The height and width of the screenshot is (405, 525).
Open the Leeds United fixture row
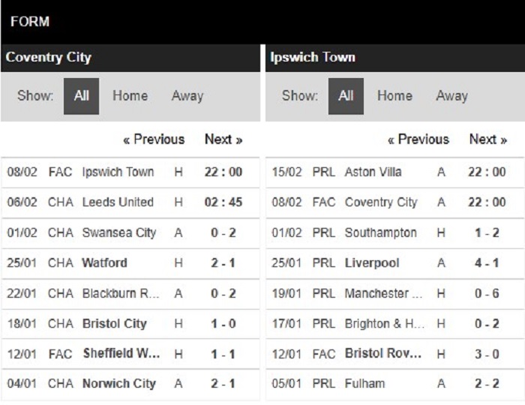pyautogui.click(x=130, y=202)
